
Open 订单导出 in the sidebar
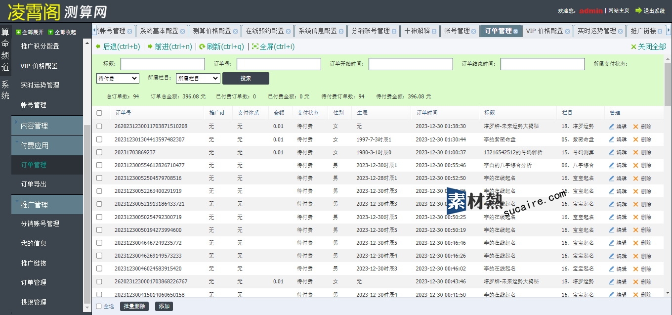click(x=34, y=184)
